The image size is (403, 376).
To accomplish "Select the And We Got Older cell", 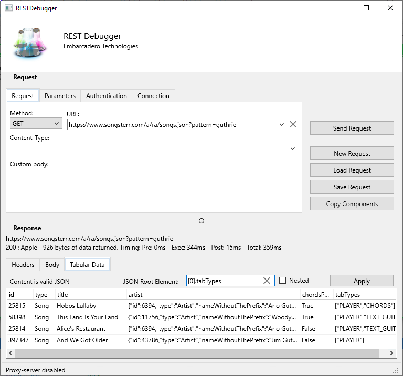I will pos(90,340).
